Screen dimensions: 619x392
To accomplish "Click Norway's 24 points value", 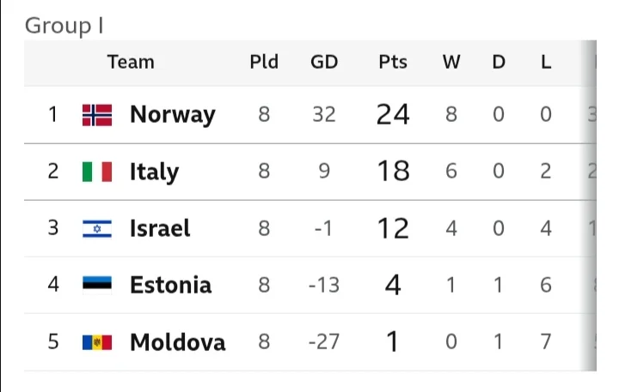I will point(393,115).
